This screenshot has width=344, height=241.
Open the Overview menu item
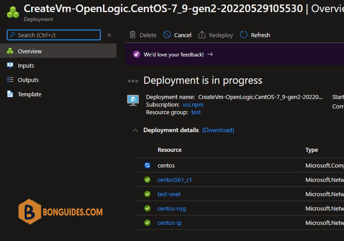point(58,51)
